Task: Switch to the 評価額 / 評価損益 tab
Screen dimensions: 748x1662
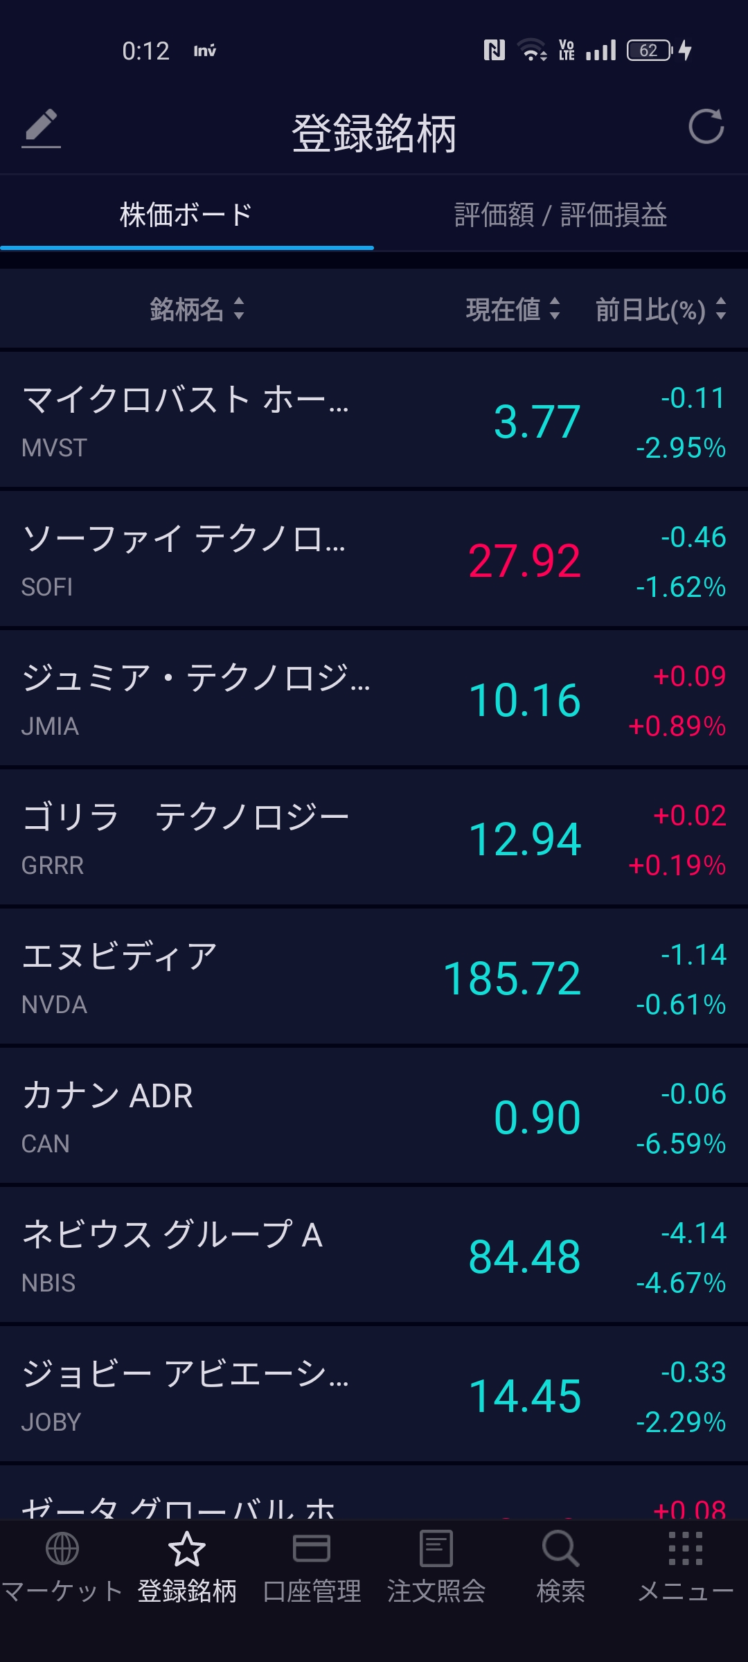Action: tap(560, 215)
